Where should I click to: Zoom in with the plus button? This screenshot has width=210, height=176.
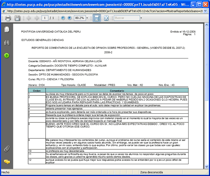69,18
